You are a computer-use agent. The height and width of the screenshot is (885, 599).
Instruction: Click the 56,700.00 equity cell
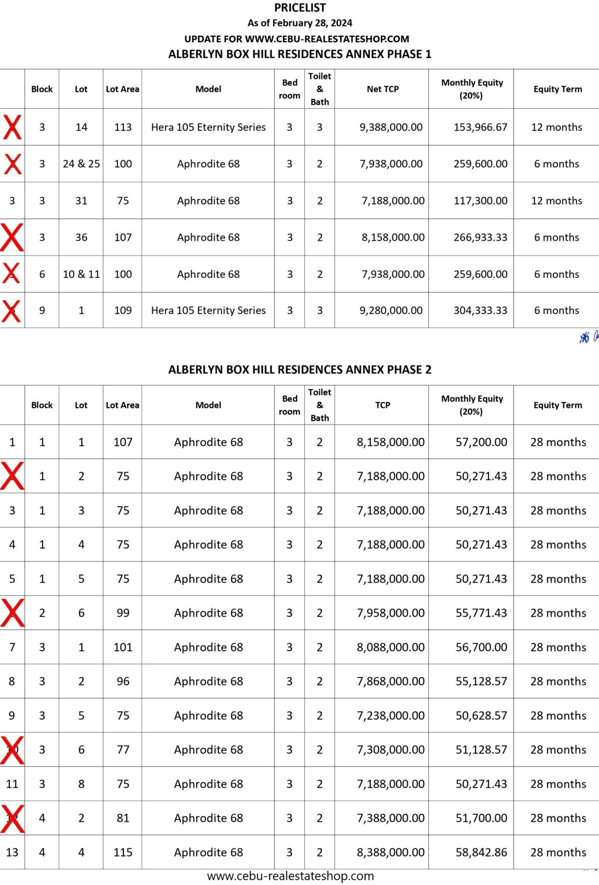(x=481, y=647)
